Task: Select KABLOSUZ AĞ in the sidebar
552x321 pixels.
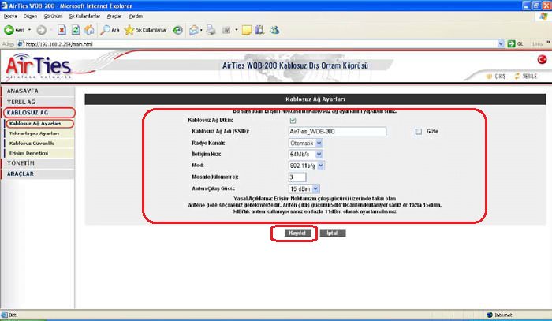Action: 38,113
